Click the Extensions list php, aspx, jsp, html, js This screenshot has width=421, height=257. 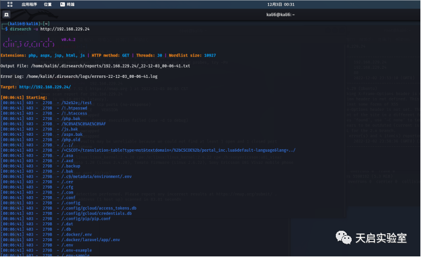tap(57, 55)
